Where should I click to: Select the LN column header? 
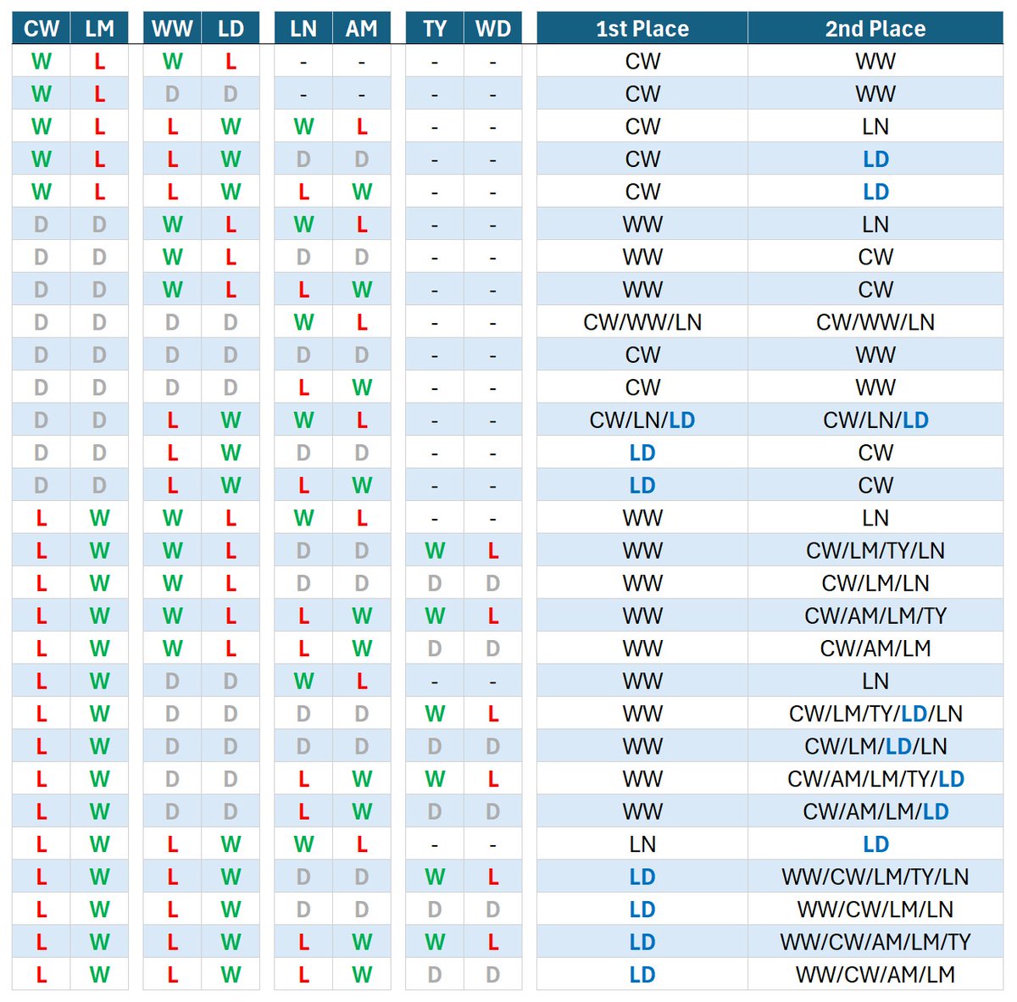pyautogui.click(x=303, y=28)
